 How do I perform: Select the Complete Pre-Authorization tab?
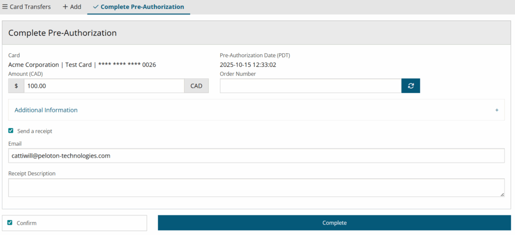coord(142,7)
